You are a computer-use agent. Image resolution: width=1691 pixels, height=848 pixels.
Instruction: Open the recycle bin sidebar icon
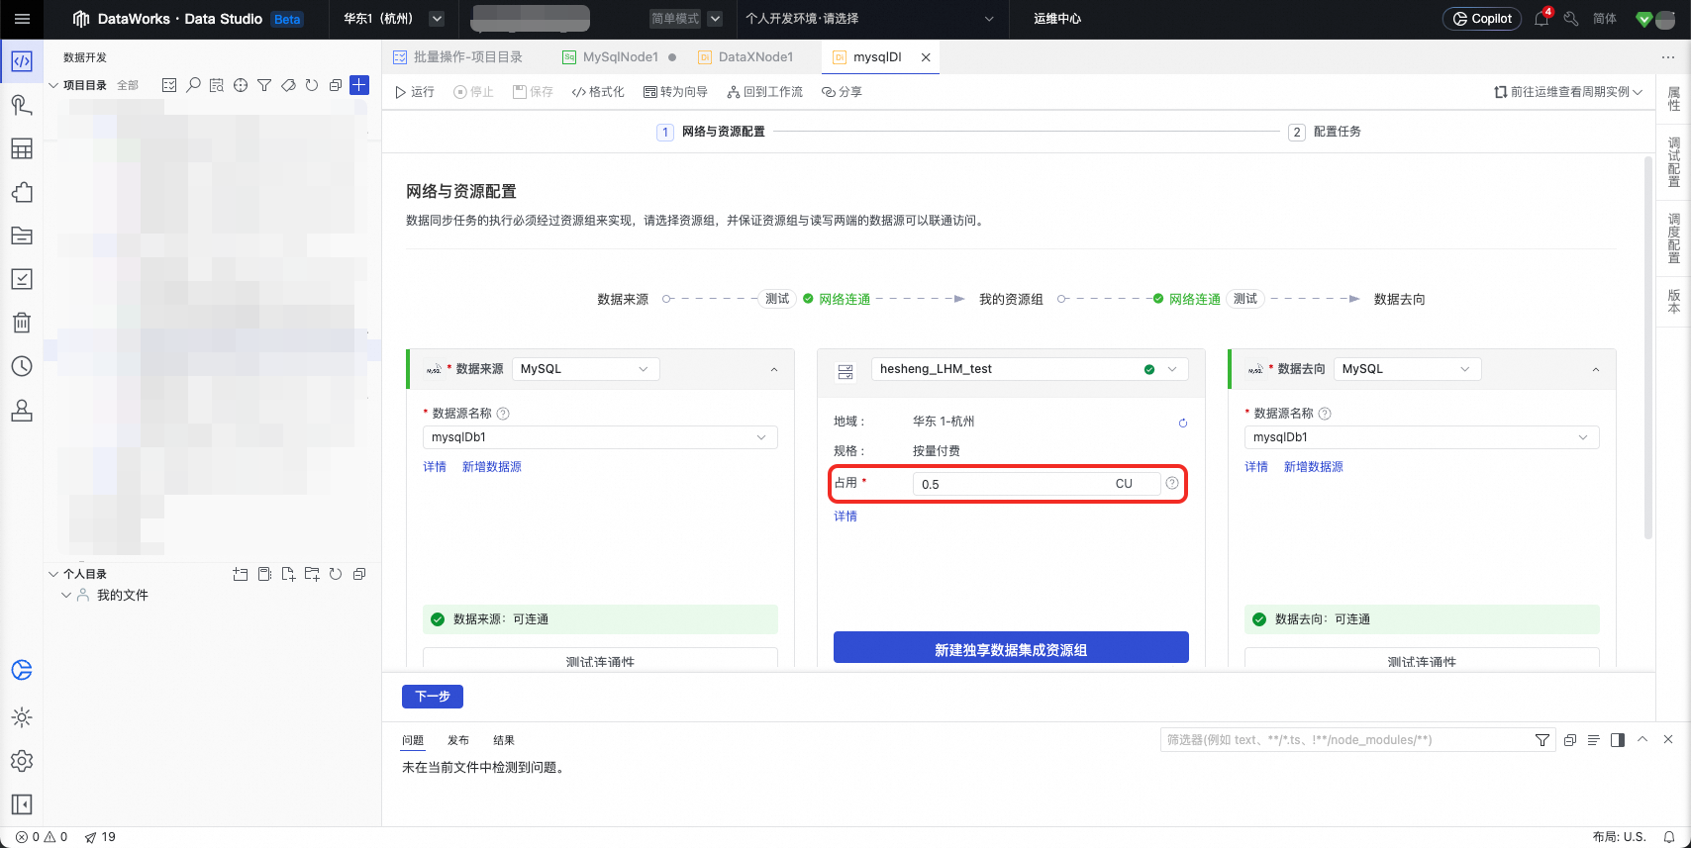[22, 323]
